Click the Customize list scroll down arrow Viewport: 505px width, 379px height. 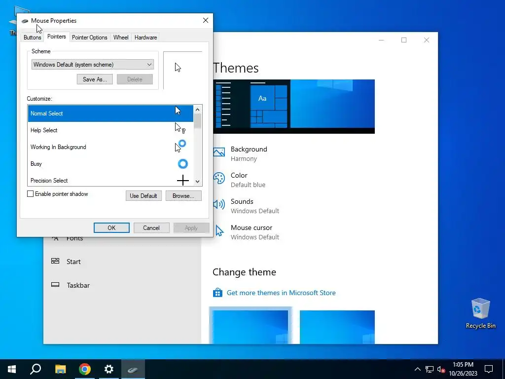click(197, 182)
